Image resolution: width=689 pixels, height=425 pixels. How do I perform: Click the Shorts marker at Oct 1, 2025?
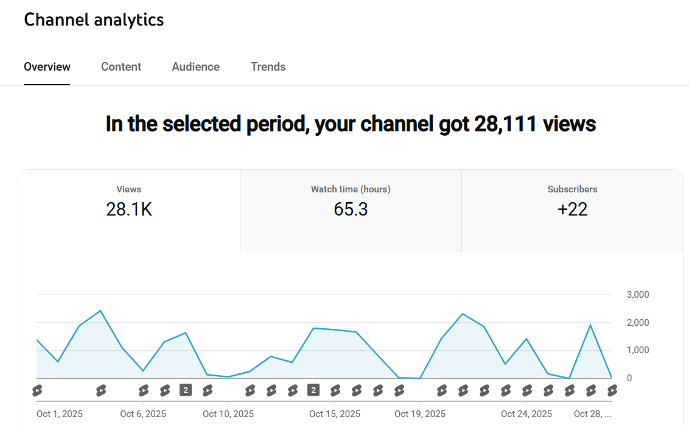(x=37, y=390)
